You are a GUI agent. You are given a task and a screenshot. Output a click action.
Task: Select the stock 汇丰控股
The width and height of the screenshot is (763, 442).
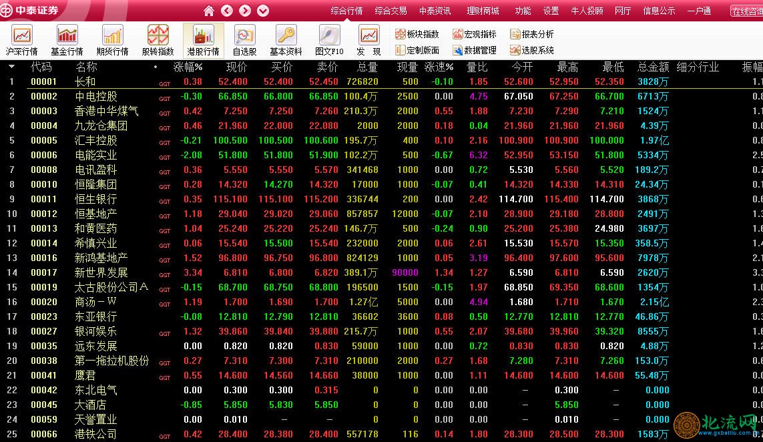(x=96, y=140)
